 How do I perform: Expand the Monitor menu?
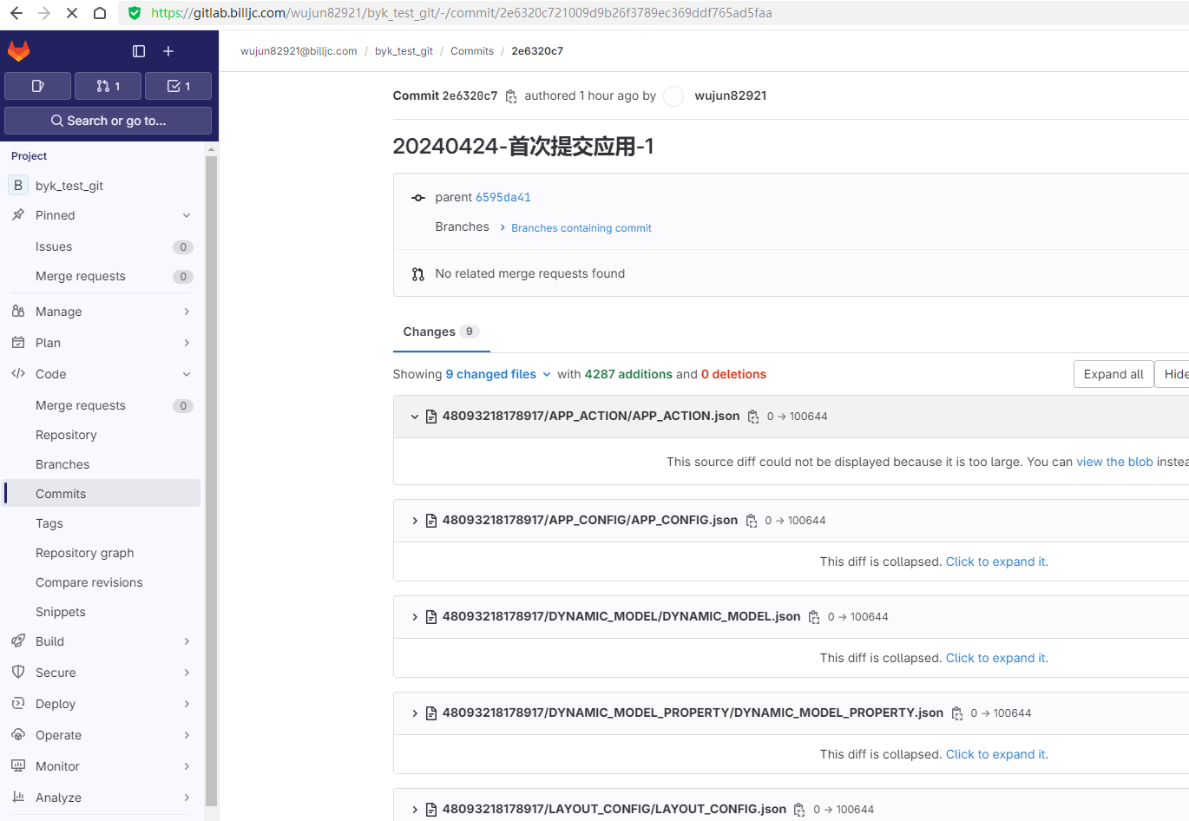click(187, 766)
